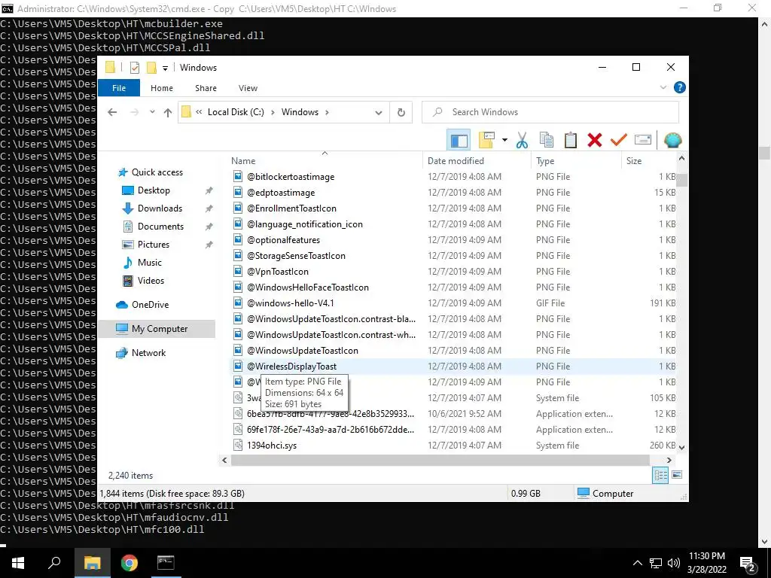Select My Computer in navigation pane
Screen dimensions: 771x578
point(160,329)
